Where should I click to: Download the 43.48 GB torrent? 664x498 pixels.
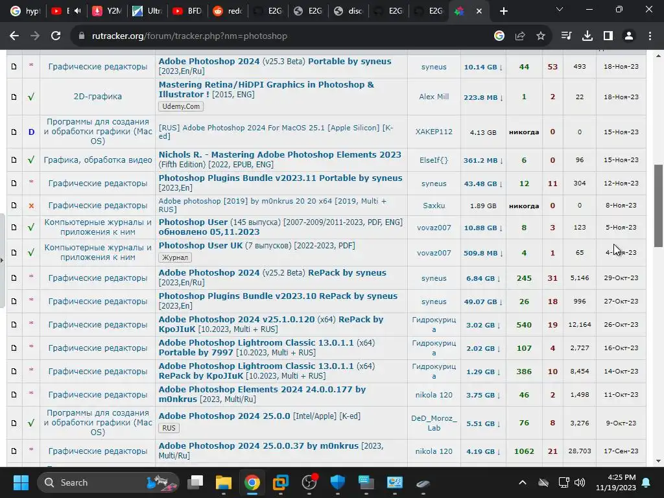coord(483,184)
